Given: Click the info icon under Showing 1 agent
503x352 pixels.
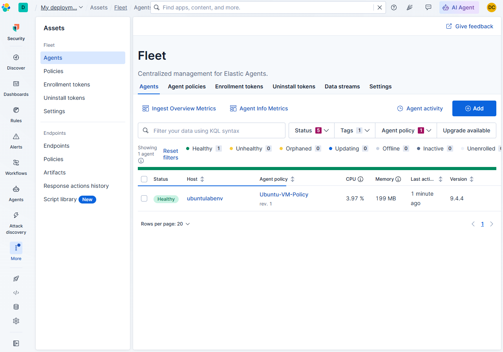Looking at the screenshot, I should point(141,161).
